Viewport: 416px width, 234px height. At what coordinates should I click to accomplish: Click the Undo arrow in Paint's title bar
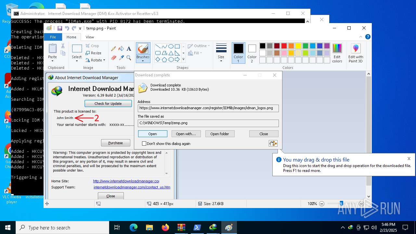pos(67,28)
